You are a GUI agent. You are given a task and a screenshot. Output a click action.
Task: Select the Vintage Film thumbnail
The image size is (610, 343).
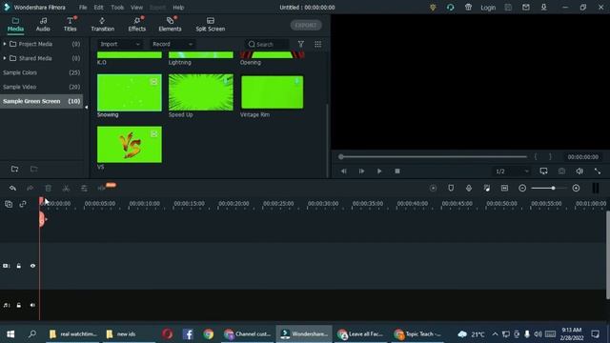[x=272, y=92]
